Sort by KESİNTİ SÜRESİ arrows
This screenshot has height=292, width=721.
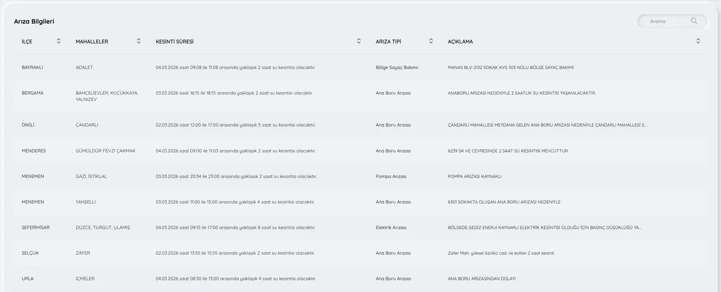click(x=359, y=41)
